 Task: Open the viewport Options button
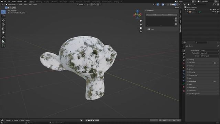click(x=177, y=8)
